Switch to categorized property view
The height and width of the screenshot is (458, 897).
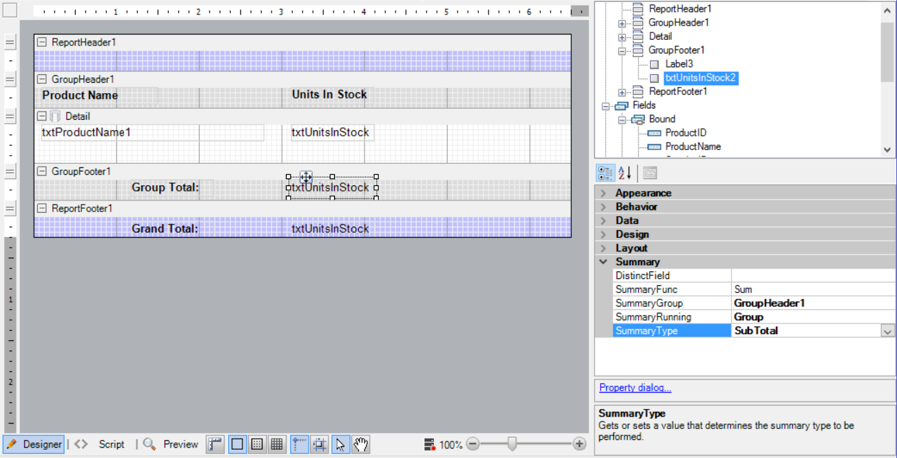coord(606,173)
